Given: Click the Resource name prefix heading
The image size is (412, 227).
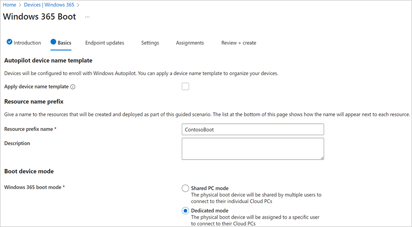Looking at the screenshot, I should tap(34, 102).
